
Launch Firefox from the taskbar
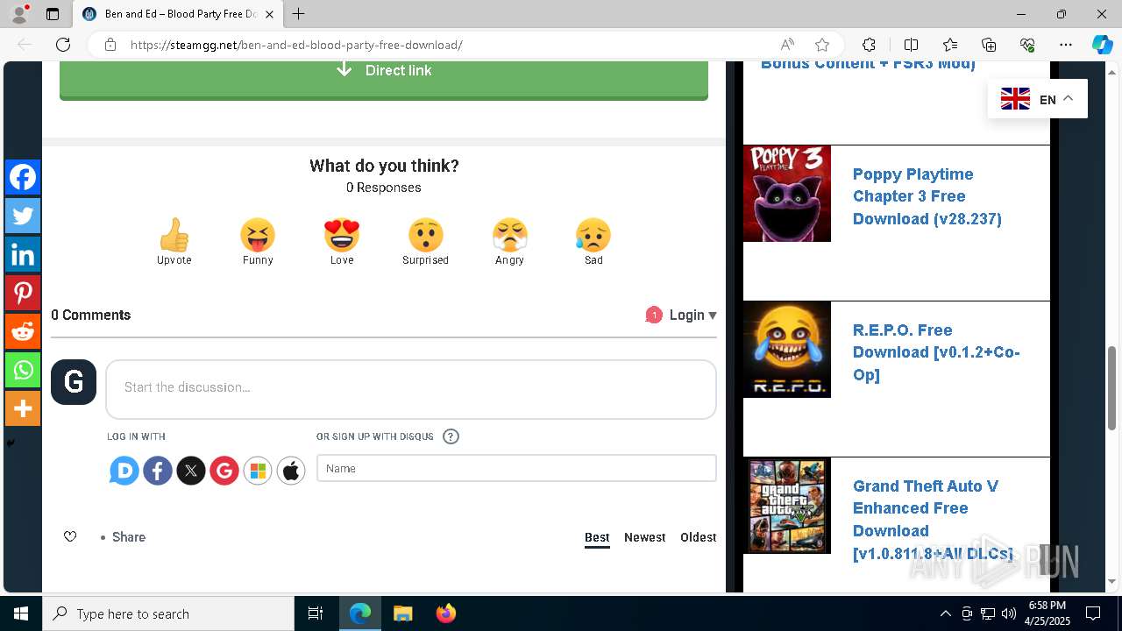point(445,613)
